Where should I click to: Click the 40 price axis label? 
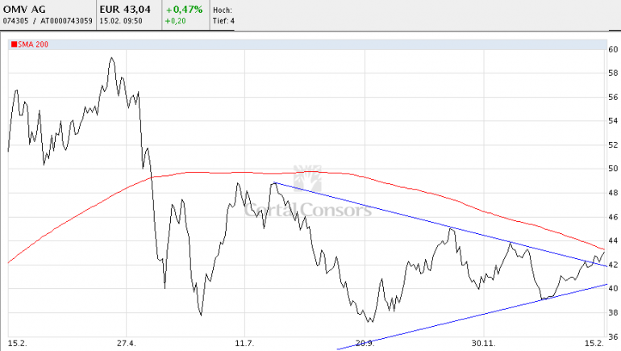click(x=613, y=288)
